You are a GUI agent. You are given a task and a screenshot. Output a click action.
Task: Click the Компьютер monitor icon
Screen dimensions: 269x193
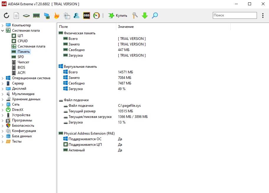coord(8,25)
